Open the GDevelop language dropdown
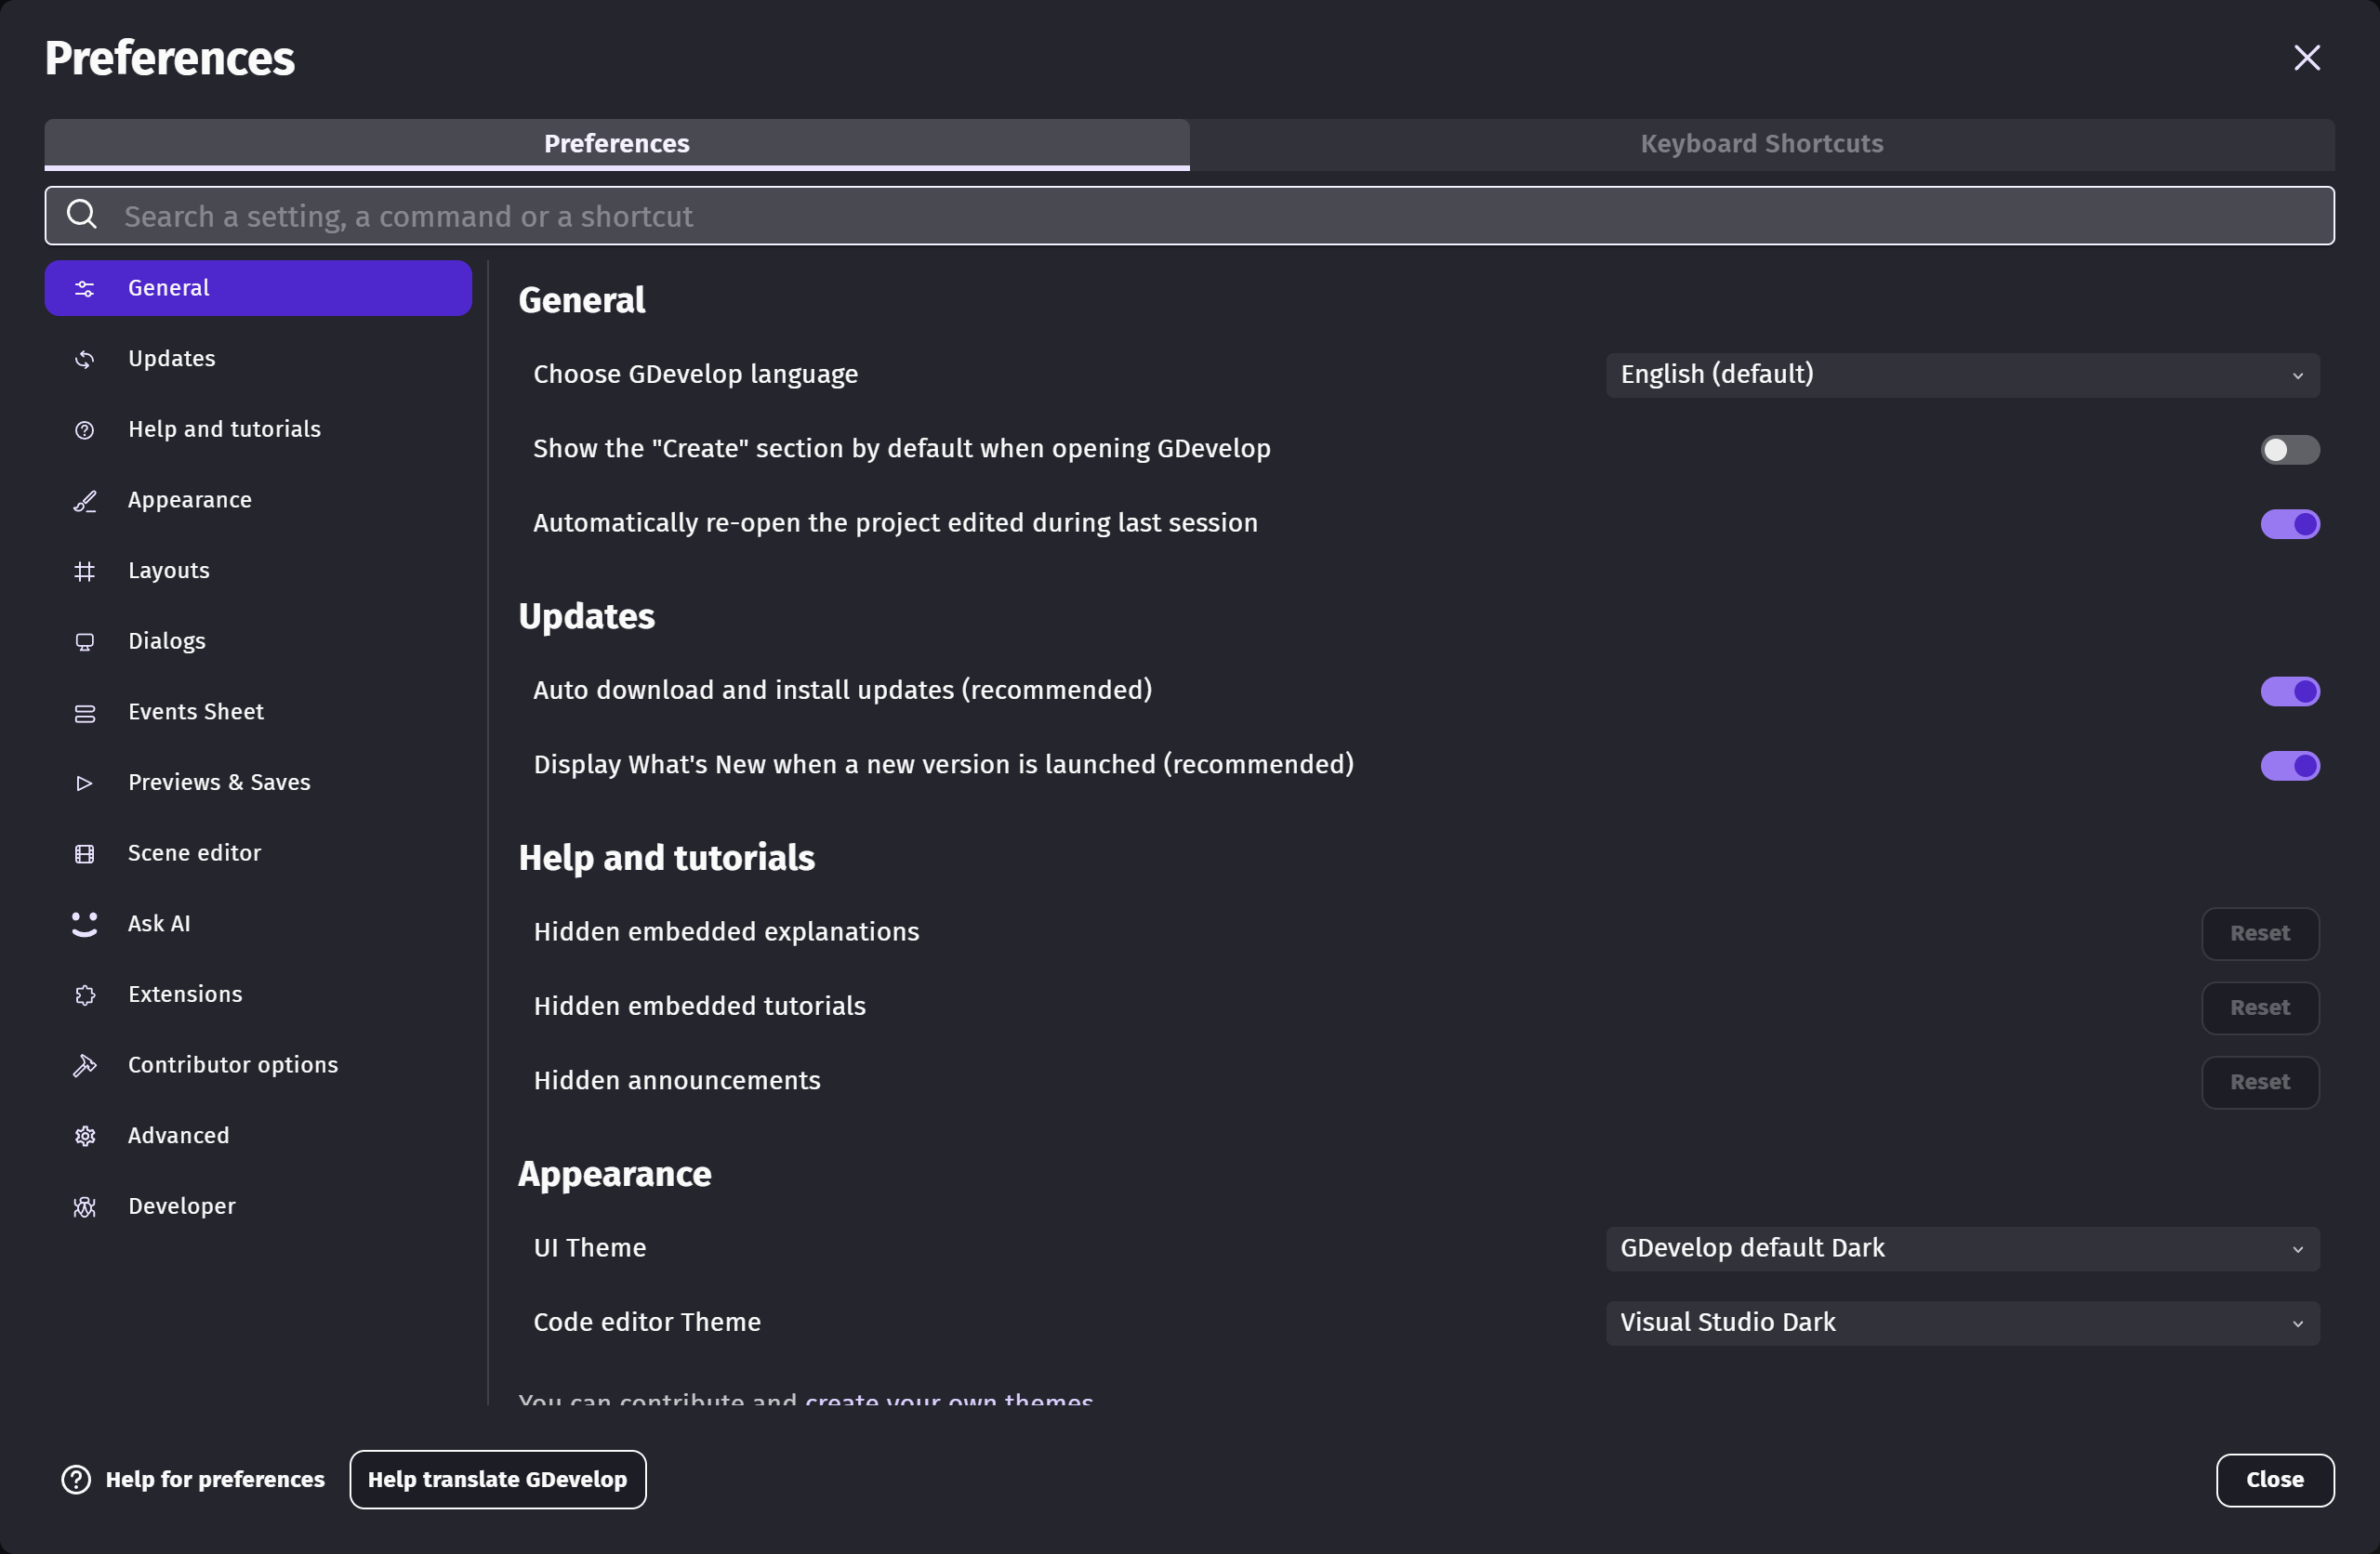 [x=1962, y=375]
